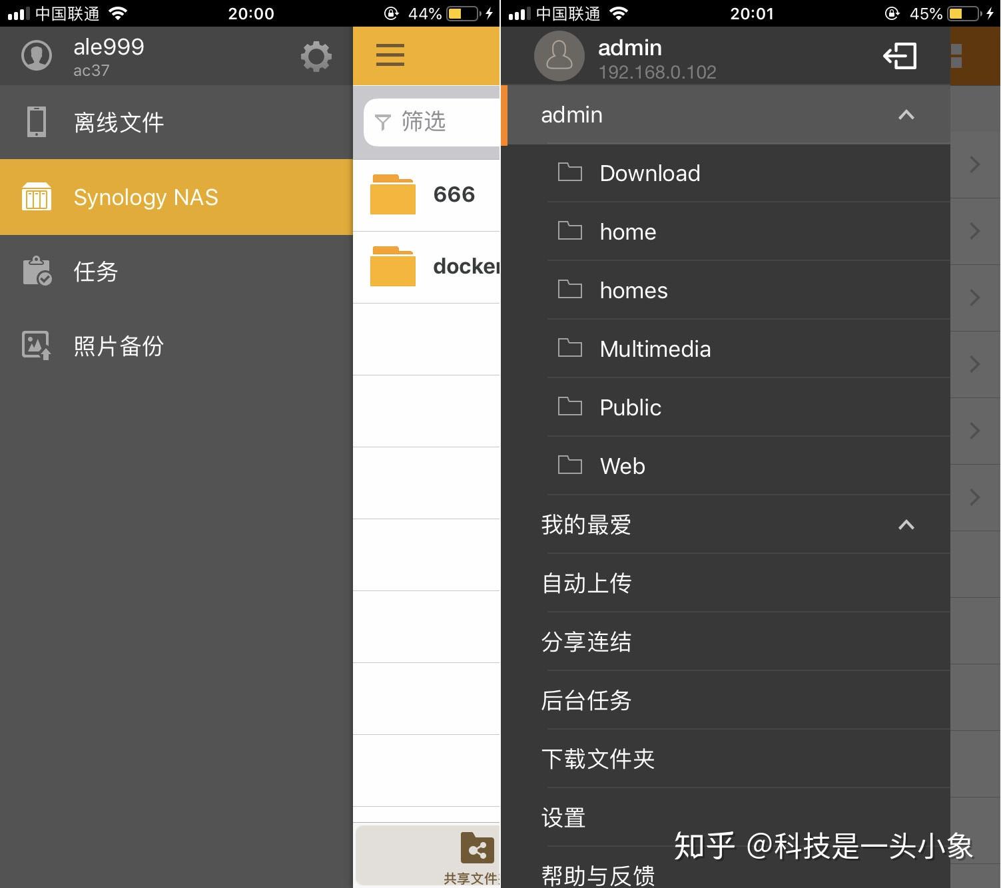1001x888 pixels.
Task: Open the Public folder
Action: point(749,407)
